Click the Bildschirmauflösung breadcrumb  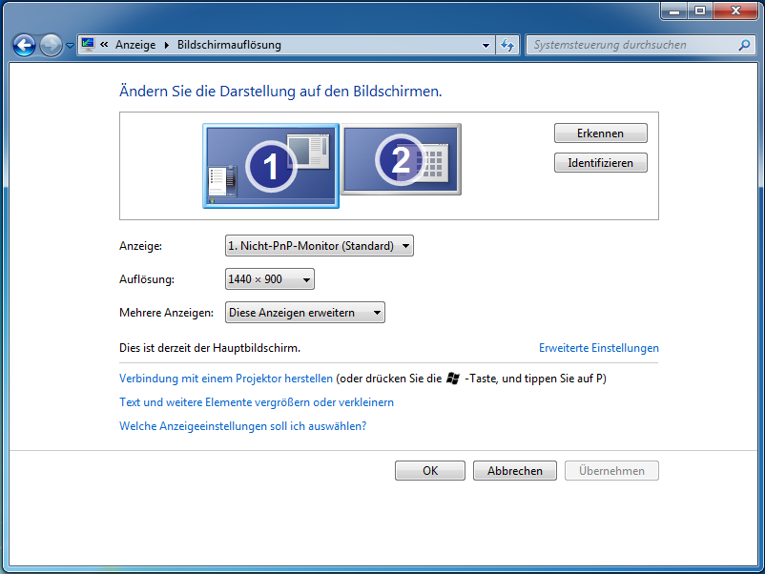[229, 45]
